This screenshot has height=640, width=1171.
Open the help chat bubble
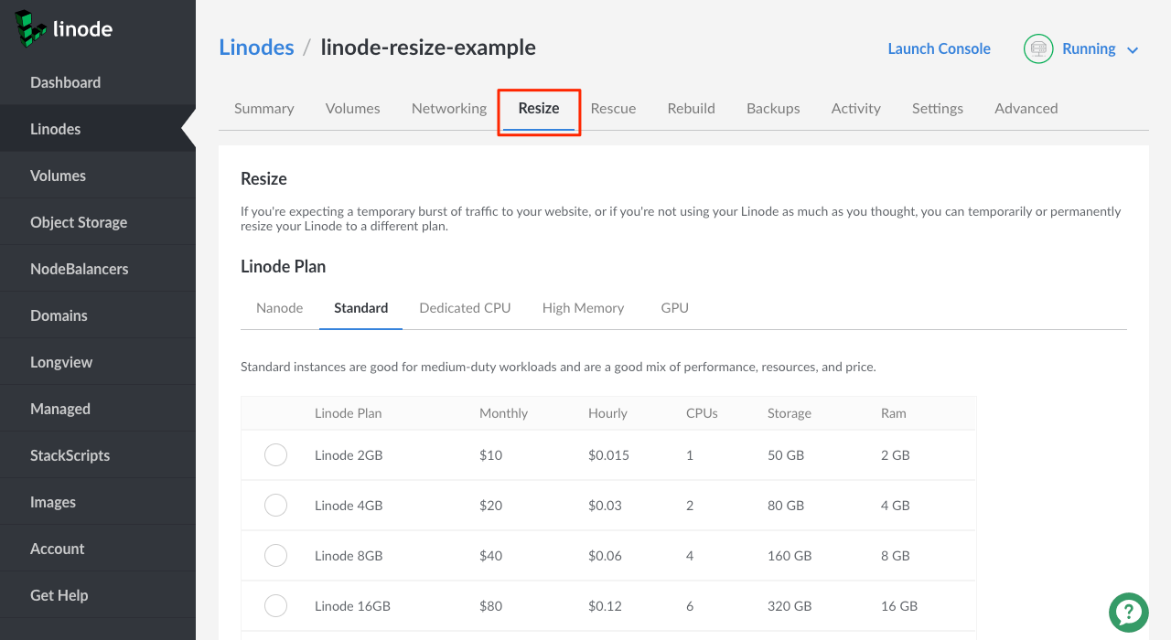point(1128,613)
